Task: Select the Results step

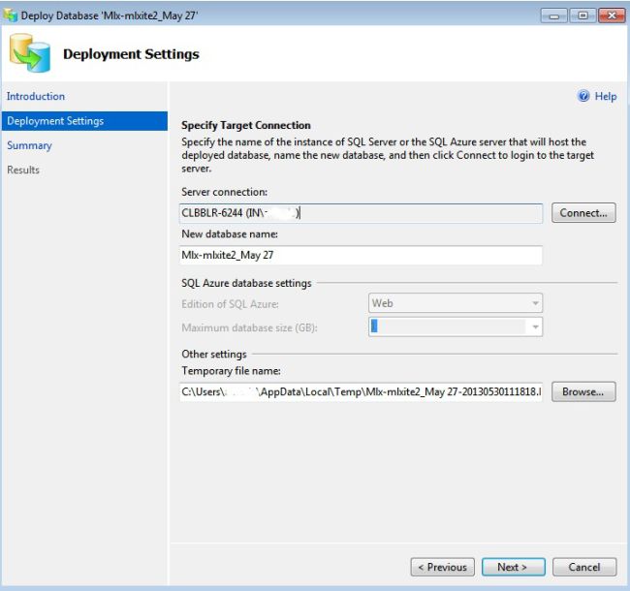Action: (23, 170)
